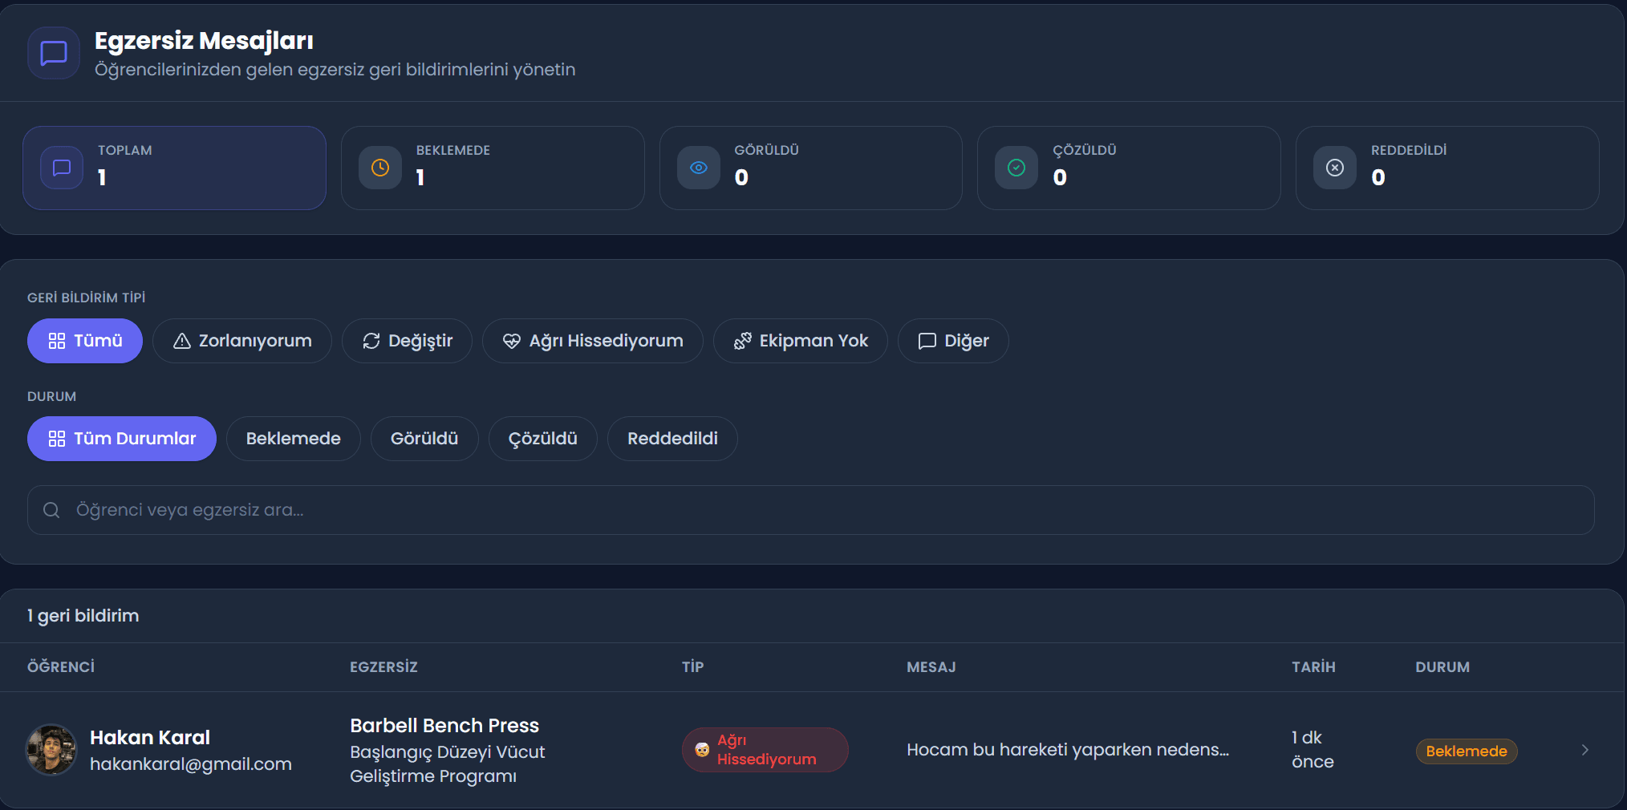Filter status by Görüldü
This screenshot has width=1627, height=810.
click(x=424, y=439)
